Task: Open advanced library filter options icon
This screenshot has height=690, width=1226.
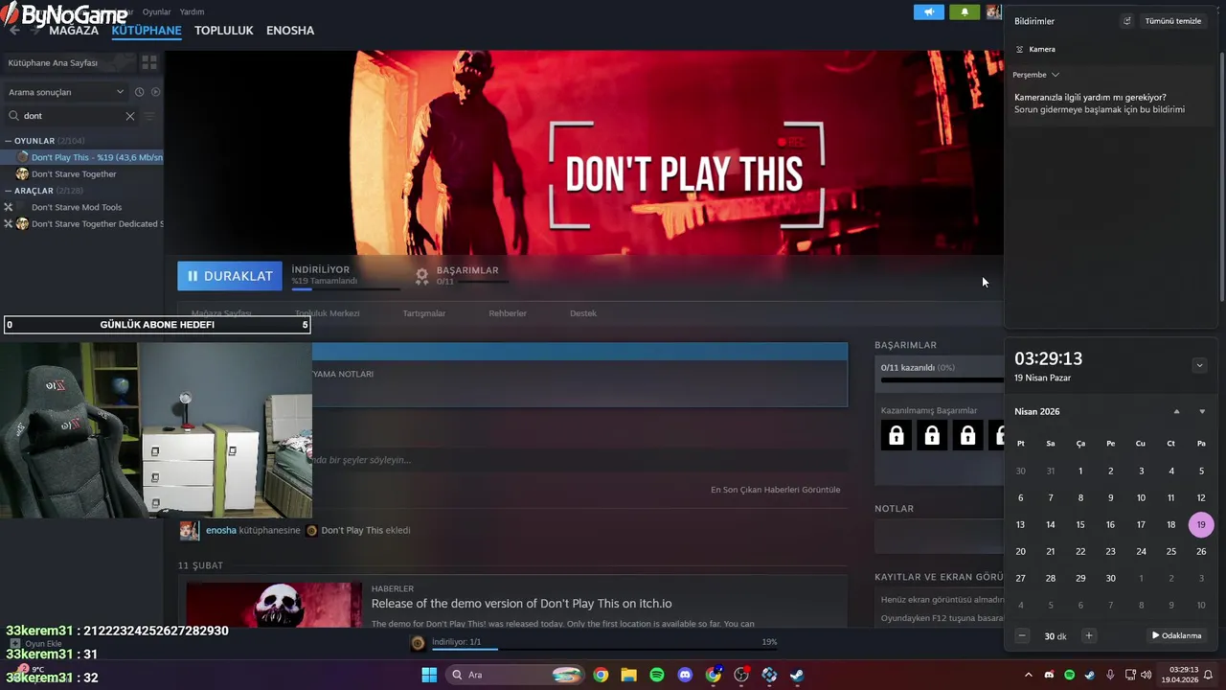Action: click(x=149, y=116)
